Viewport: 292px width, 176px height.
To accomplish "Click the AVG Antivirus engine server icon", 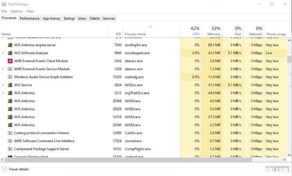I will (x=10, y=45).
